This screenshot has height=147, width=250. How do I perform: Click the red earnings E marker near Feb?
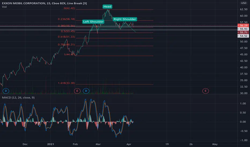[77, 91]
